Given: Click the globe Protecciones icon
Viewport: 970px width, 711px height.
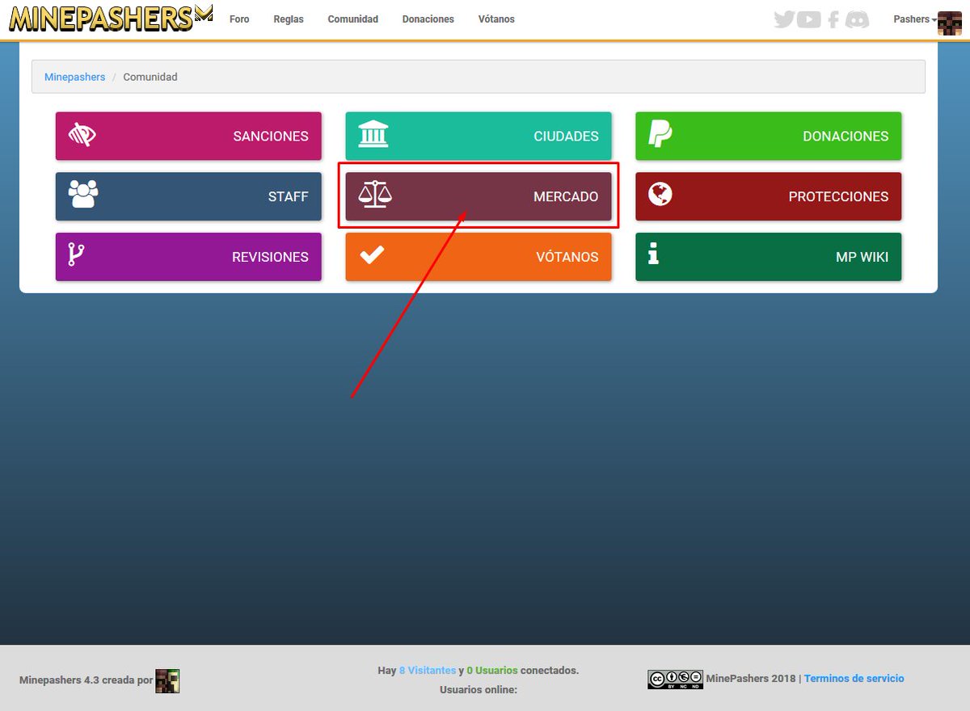Looking at the screenshot, I should (x=660, y=194).
